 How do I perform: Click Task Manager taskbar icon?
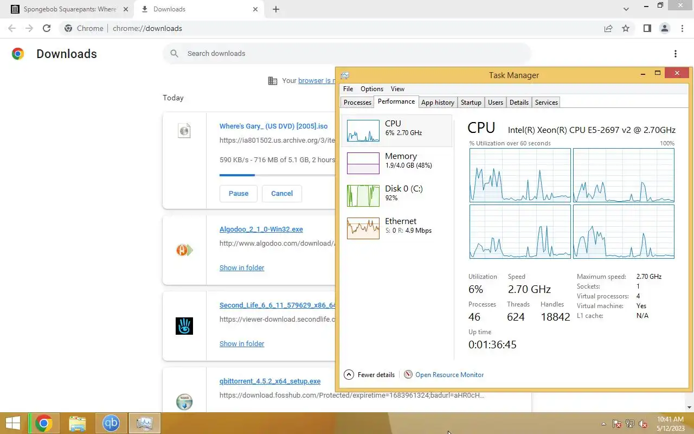pyautogui.click(x=145, y=423)
